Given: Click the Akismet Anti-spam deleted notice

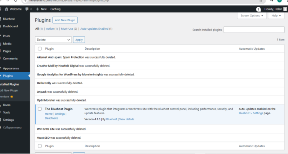Looking at the screenshot, I should [x=76, y=57].
